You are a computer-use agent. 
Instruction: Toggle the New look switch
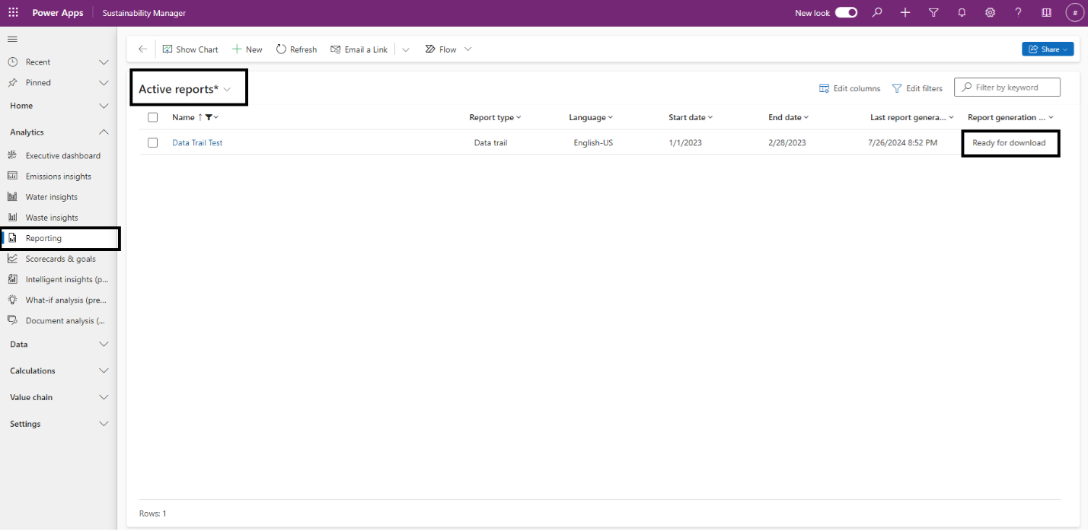click(x=845, y=12)
